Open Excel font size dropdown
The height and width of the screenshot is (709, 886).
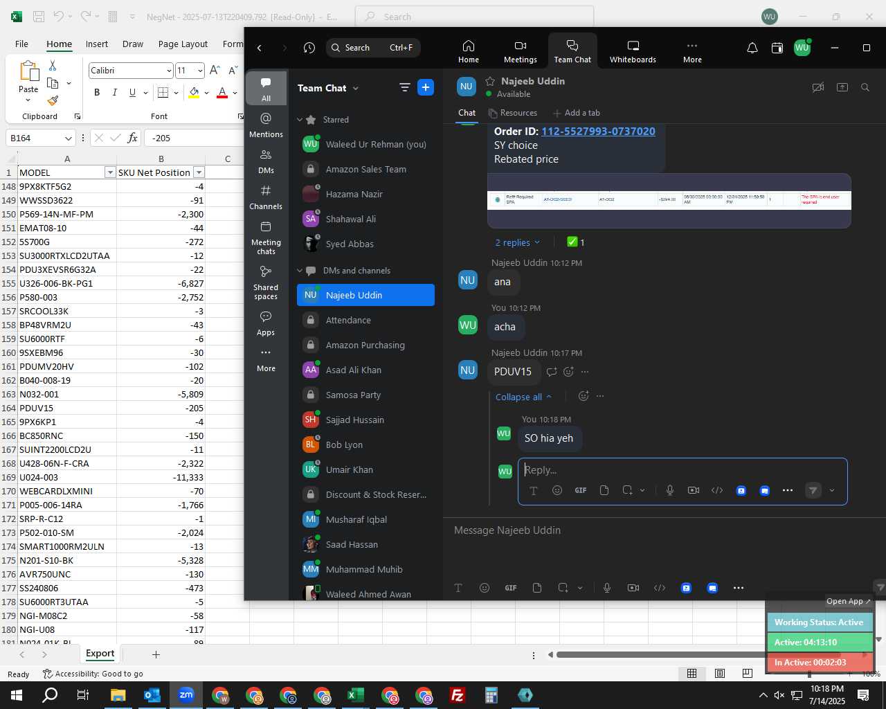coord(200,71)
